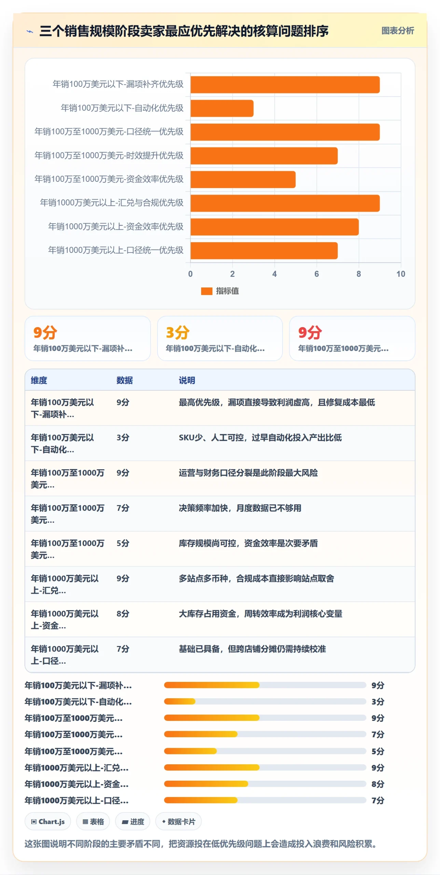
Task: Click table cell 运营与财务口径分裂是此阶段最大风险
Action: coord(248,473)
